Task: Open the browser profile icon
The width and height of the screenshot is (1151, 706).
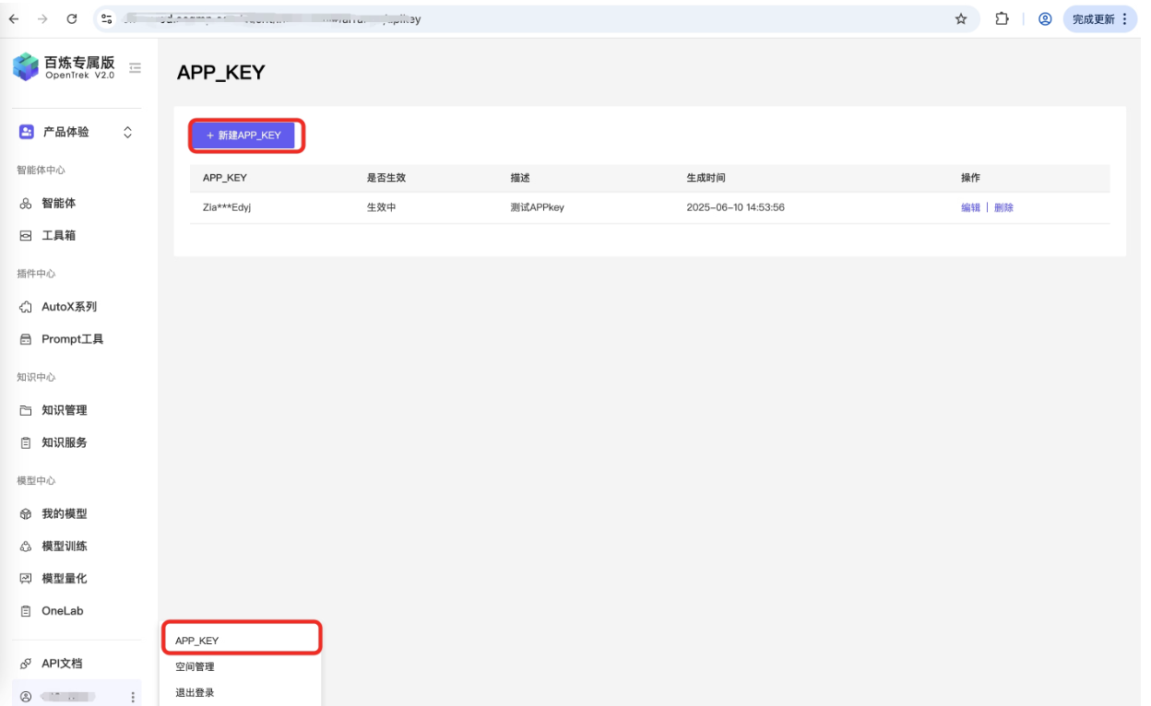Action: (1045, 18)
